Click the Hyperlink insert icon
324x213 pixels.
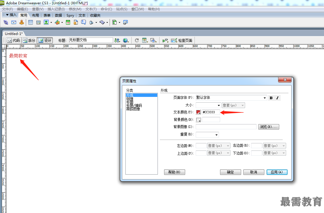click(6, 22)
